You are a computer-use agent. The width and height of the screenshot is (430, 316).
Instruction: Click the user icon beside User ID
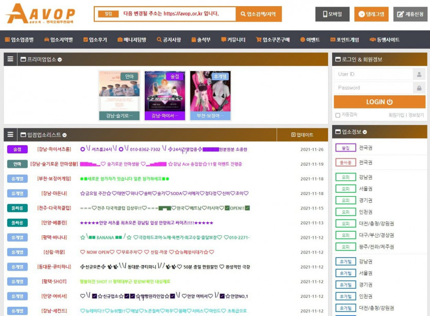click(419, 74)
